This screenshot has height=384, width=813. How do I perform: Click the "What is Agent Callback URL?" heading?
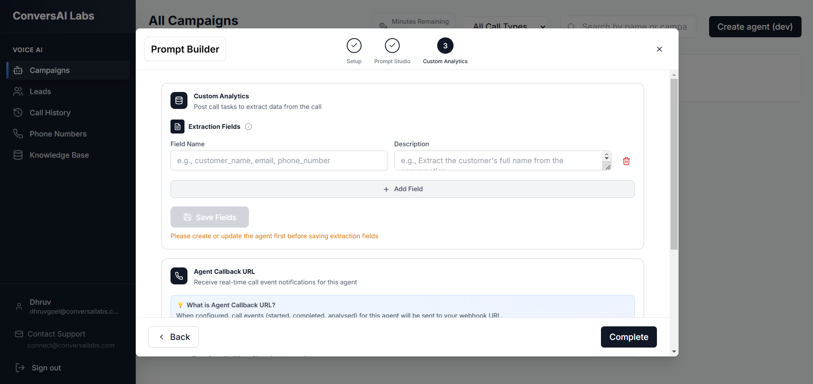pos(231,305)
